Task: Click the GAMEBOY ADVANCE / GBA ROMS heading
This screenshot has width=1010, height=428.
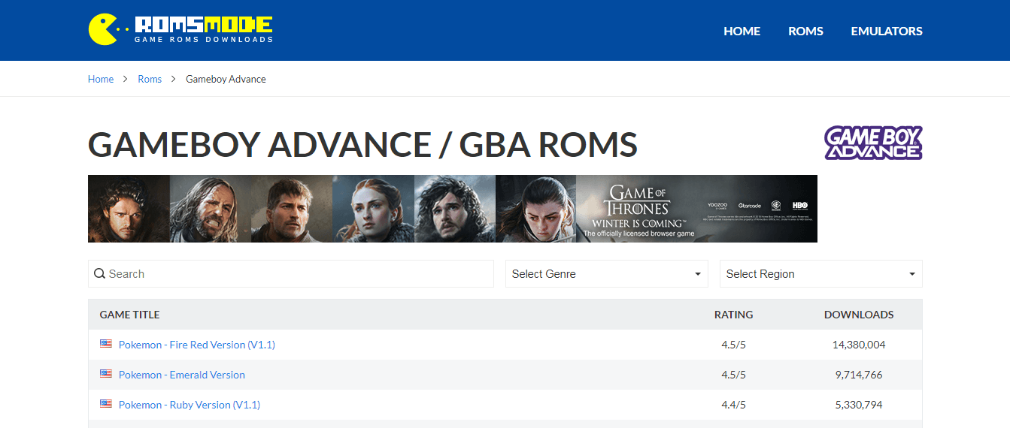Action: click(362, 144)
